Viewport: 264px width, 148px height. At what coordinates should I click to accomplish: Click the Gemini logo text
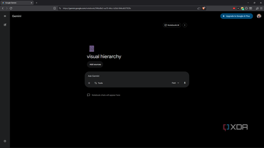pos(17,16)
